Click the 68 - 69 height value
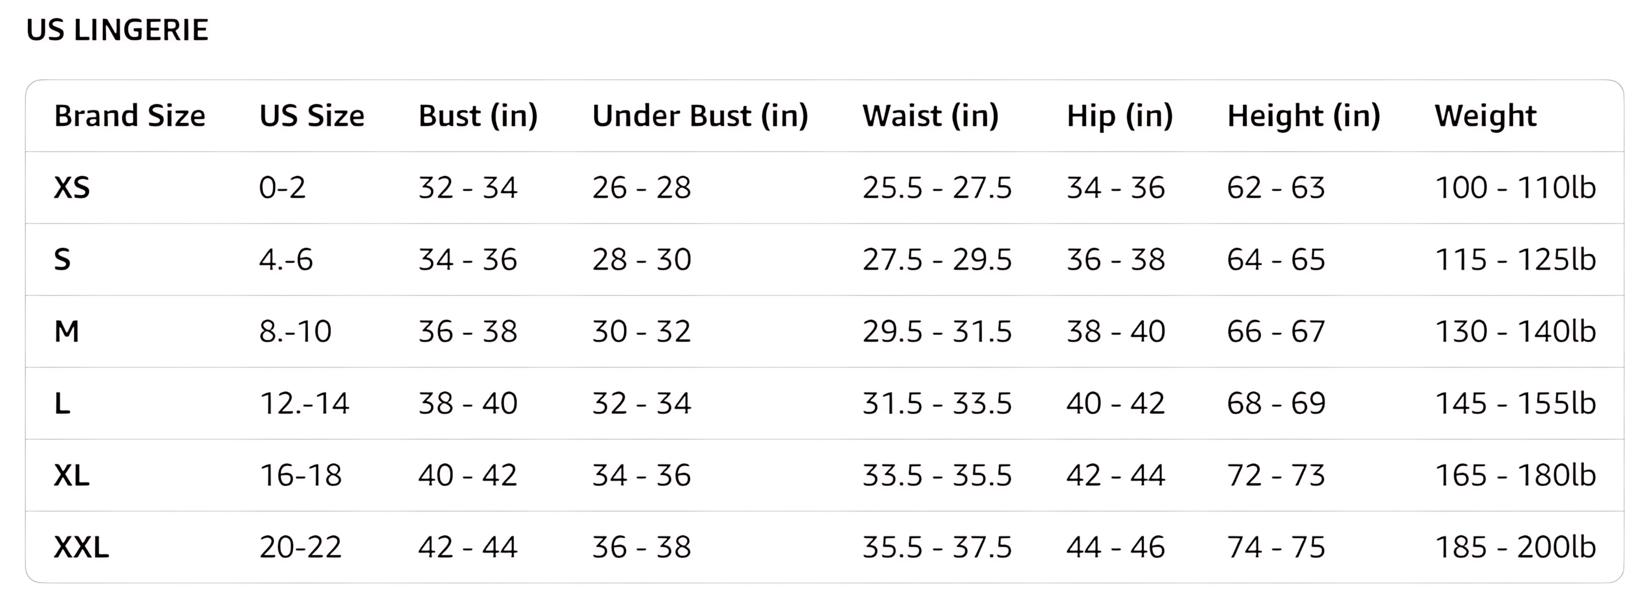Image resolution: width=1648 pixels, height=612 pixels. point(1276,403)
